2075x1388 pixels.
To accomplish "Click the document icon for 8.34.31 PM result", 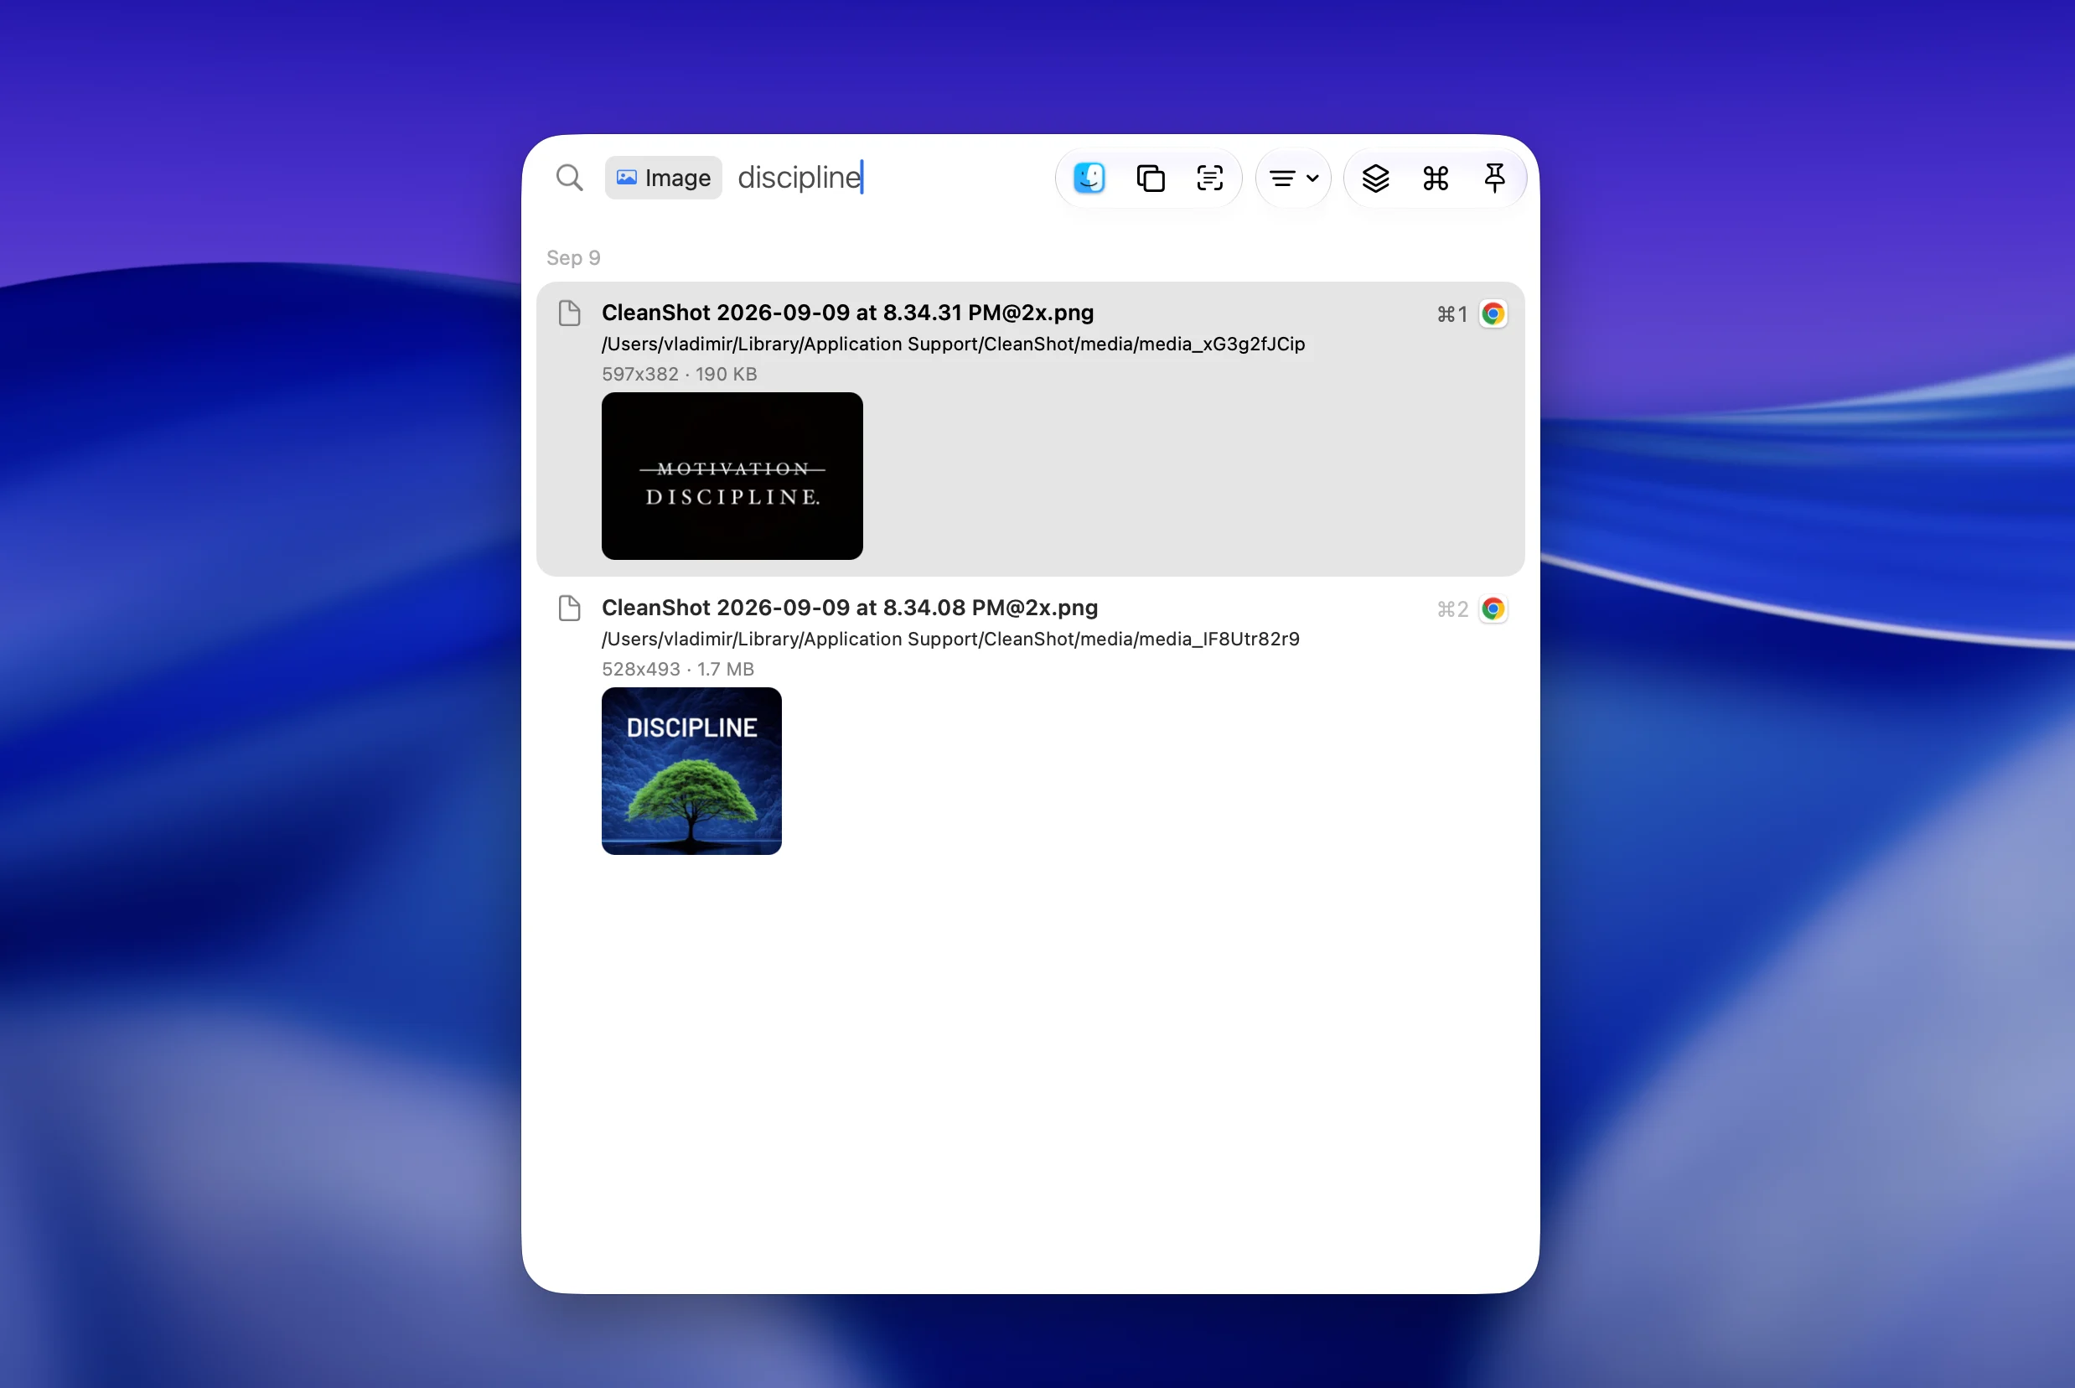I will click(570, 313).
